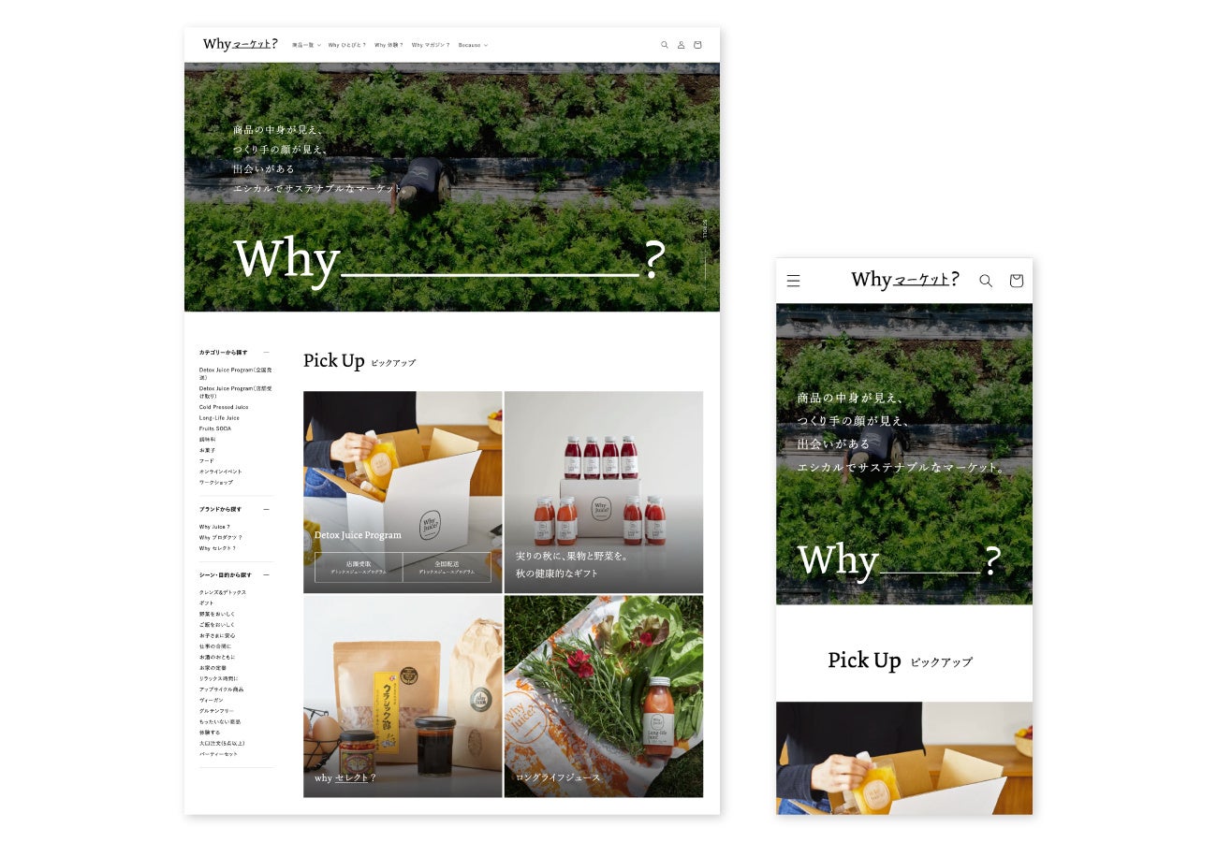Collapse the カテゴリーから探す sidebar section
The width and height of the screenshot is (1217, 842).
click(266, 353)
